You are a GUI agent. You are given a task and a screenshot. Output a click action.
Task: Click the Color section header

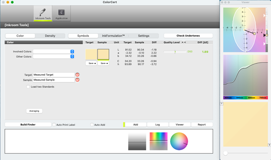click(44, 42)
